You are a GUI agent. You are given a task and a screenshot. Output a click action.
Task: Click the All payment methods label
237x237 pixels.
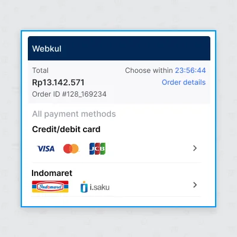point(74,114)
